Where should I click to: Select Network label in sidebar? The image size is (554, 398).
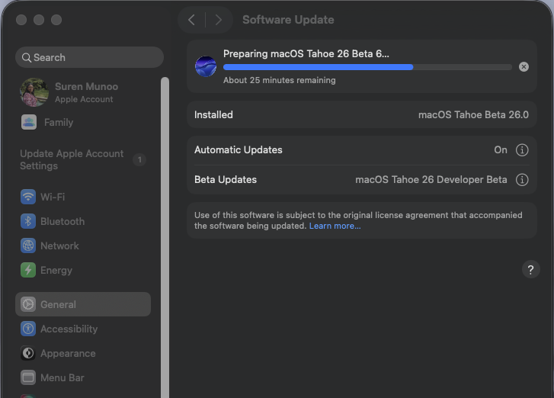(59, 246)
